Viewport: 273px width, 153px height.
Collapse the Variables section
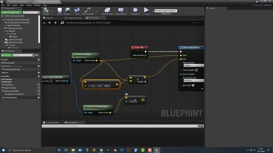tap(1, 76)
